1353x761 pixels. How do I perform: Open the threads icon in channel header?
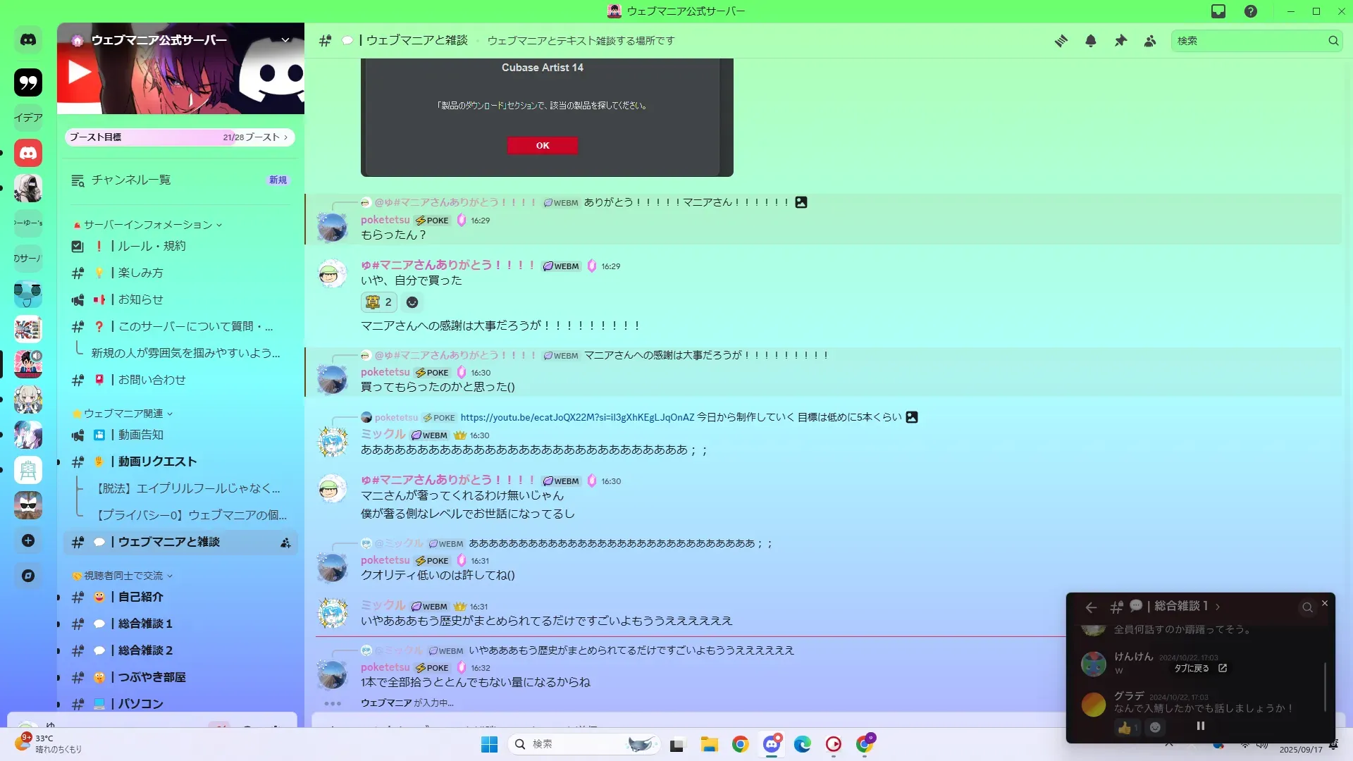click(x=1061, y=41)
